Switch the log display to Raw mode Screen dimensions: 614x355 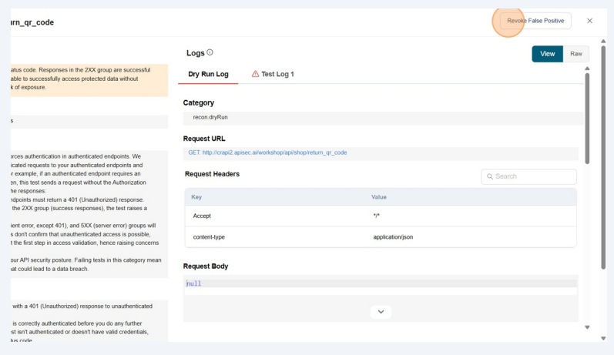pos(575,53)
